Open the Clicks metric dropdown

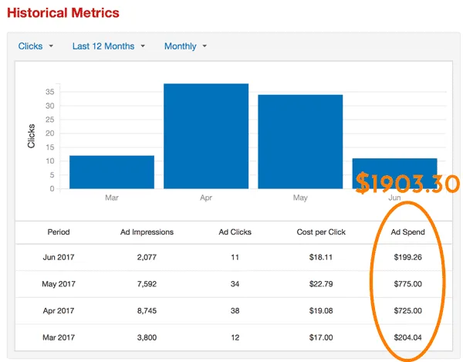click(x=35, y=46)
